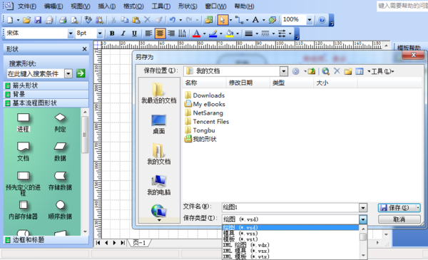Open the 文件 menu
The image size is (428, 260).
pos(27,6)
